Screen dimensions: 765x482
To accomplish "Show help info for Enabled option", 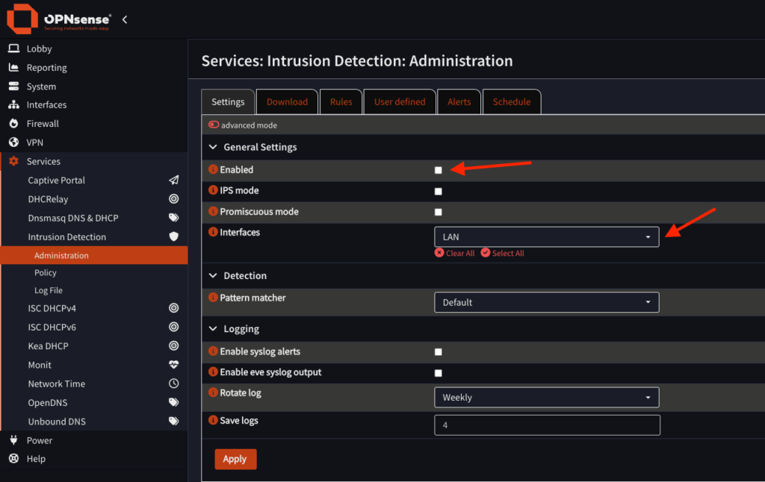I will tap(213, 169).
